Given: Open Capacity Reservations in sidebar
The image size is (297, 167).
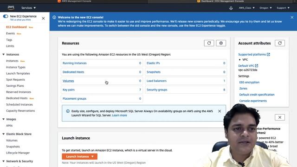Looking at the screenshot, I should (x=20, y=110).
